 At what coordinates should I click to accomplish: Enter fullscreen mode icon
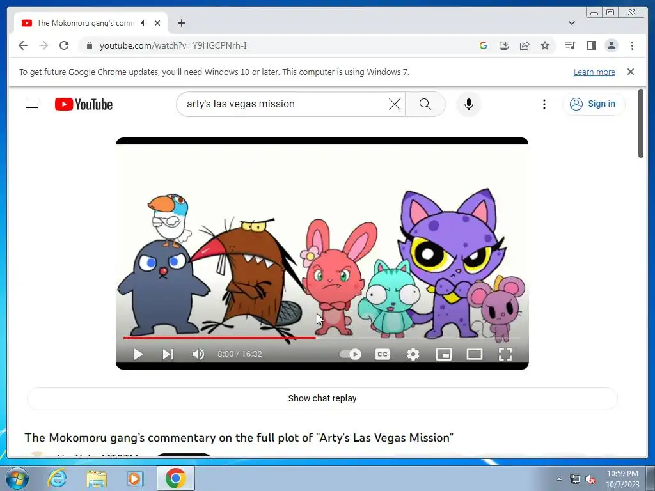coord(505,354)
